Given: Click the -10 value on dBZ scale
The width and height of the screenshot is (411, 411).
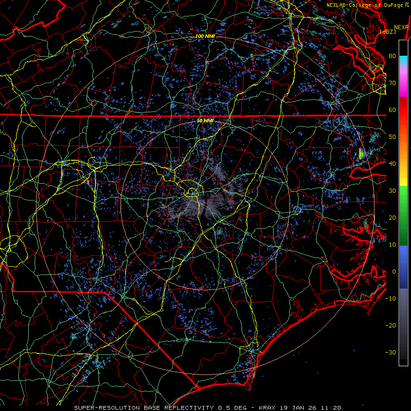Looking at the screenshot, I should coord(390,299).
